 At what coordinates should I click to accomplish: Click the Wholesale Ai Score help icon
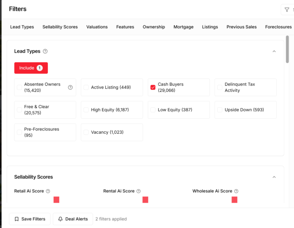pyautogui.click(x=236, y=191)
